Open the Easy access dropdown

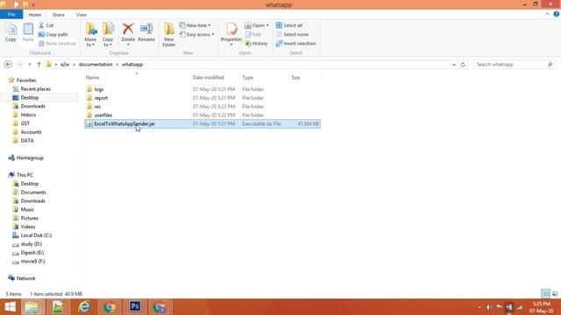(x=196, y=34)
